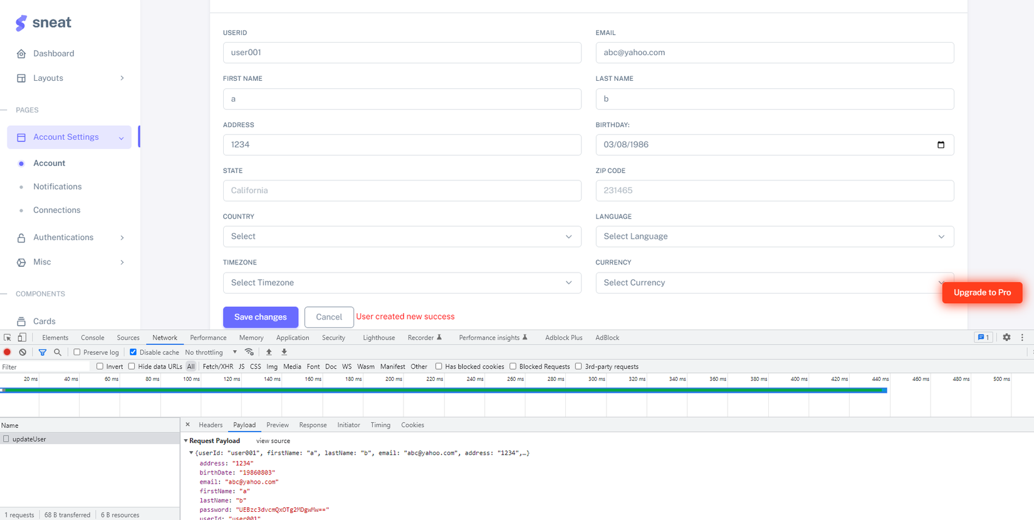This screenshot has width=1034, height=520.
Task: Switch to the Console tab
Action: coord(92,338)
